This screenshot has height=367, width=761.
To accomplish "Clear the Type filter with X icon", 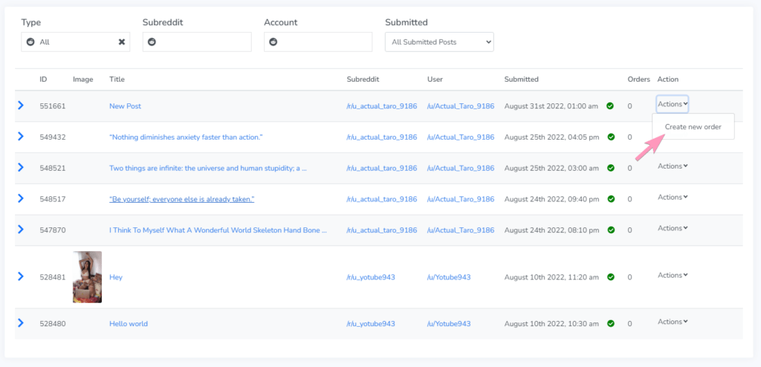I will [x=122, y=42].
